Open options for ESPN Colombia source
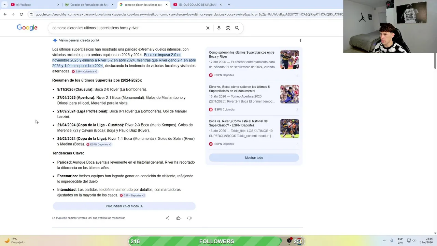Viewport: 437px width, 246px height. point(297,110)
